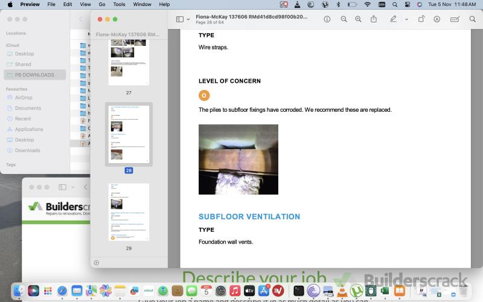Zoom in the PDF page
The width and height of the screenshot is (483, 302).
pos(358,19)
